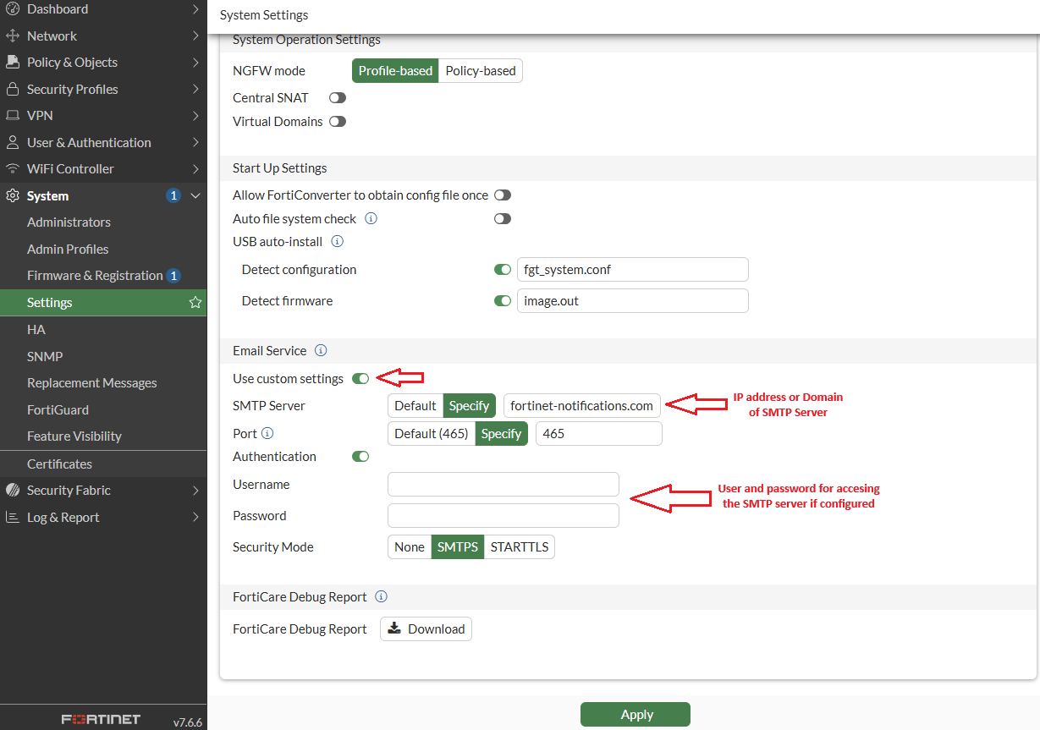The width and height of the screenshot is (1040, 730).
Task: Expand the Network menu chevron
Action: pos(195,36)
